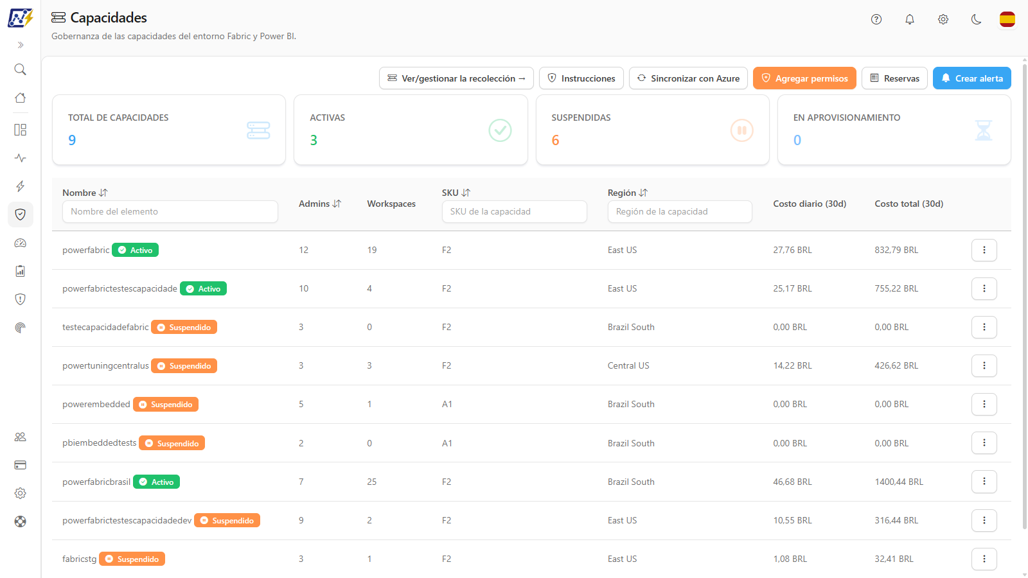1028x578 pixels.
Task: Open the speedometer gauge icon in sidebar
Action: pos(21,243)
